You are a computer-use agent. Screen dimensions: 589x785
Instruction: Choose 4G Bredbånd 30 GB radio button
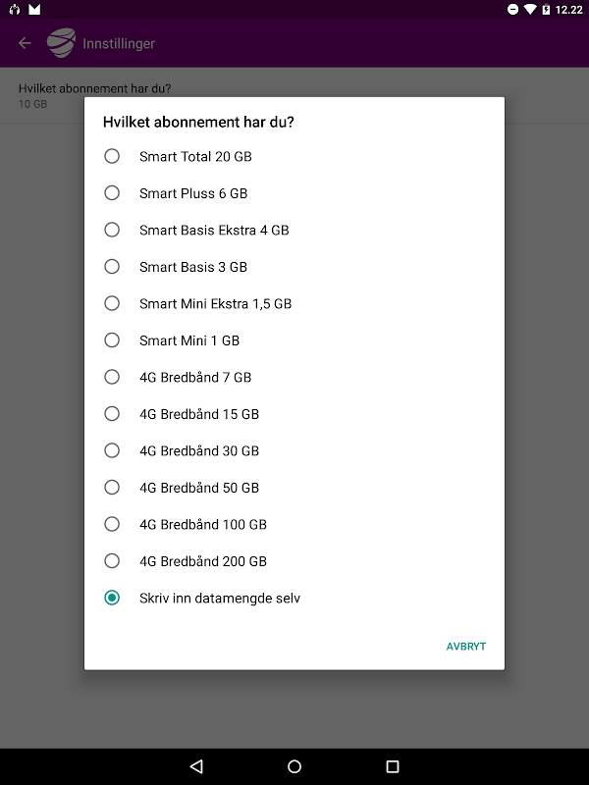[x=112, y=450]
